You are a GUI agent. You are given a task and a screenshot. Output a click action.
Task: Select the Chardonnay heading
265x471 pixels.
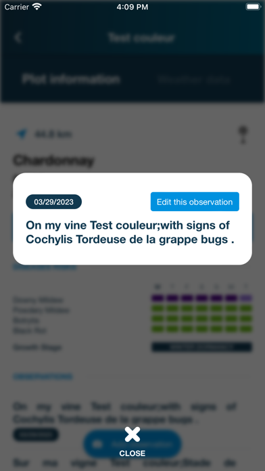[x=53, y=160]
